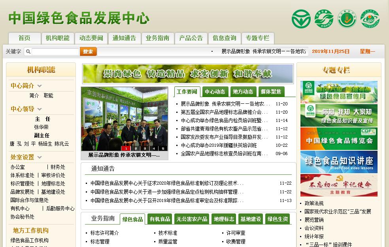Select the 无公害农产品 guide tab
The image size is (389, 247).
192,219
